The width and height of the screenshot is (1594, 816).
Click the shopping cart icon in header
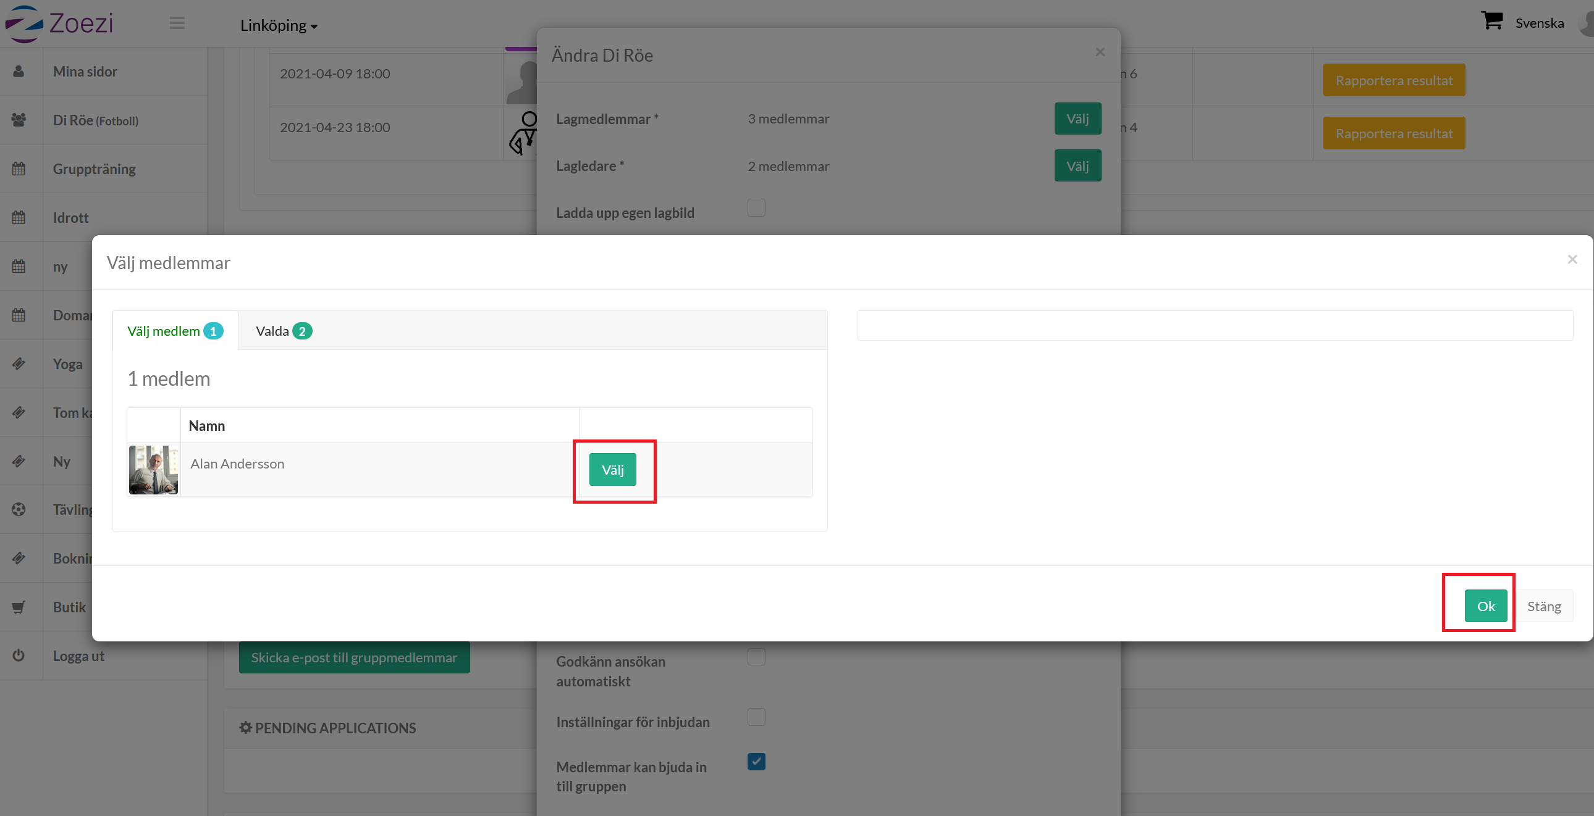(1491, 21)
